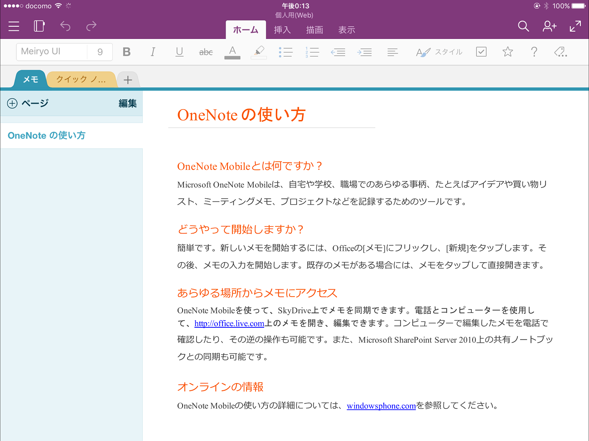Redo the last action
The image size is (589, 441).
point(91,26)
